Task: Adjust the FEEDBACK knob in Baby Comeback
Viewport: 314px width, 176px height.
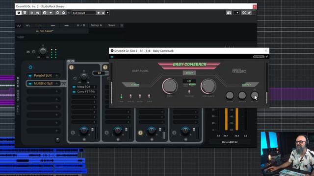Action: point(208,86)
